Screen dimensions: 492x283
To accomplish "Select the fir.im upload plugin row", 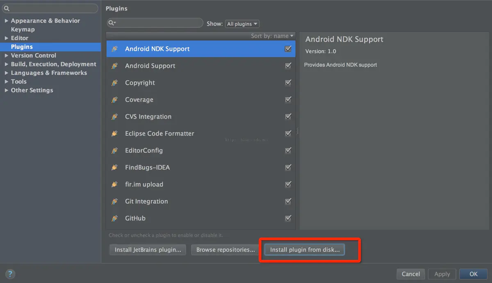I will point(201,185).
